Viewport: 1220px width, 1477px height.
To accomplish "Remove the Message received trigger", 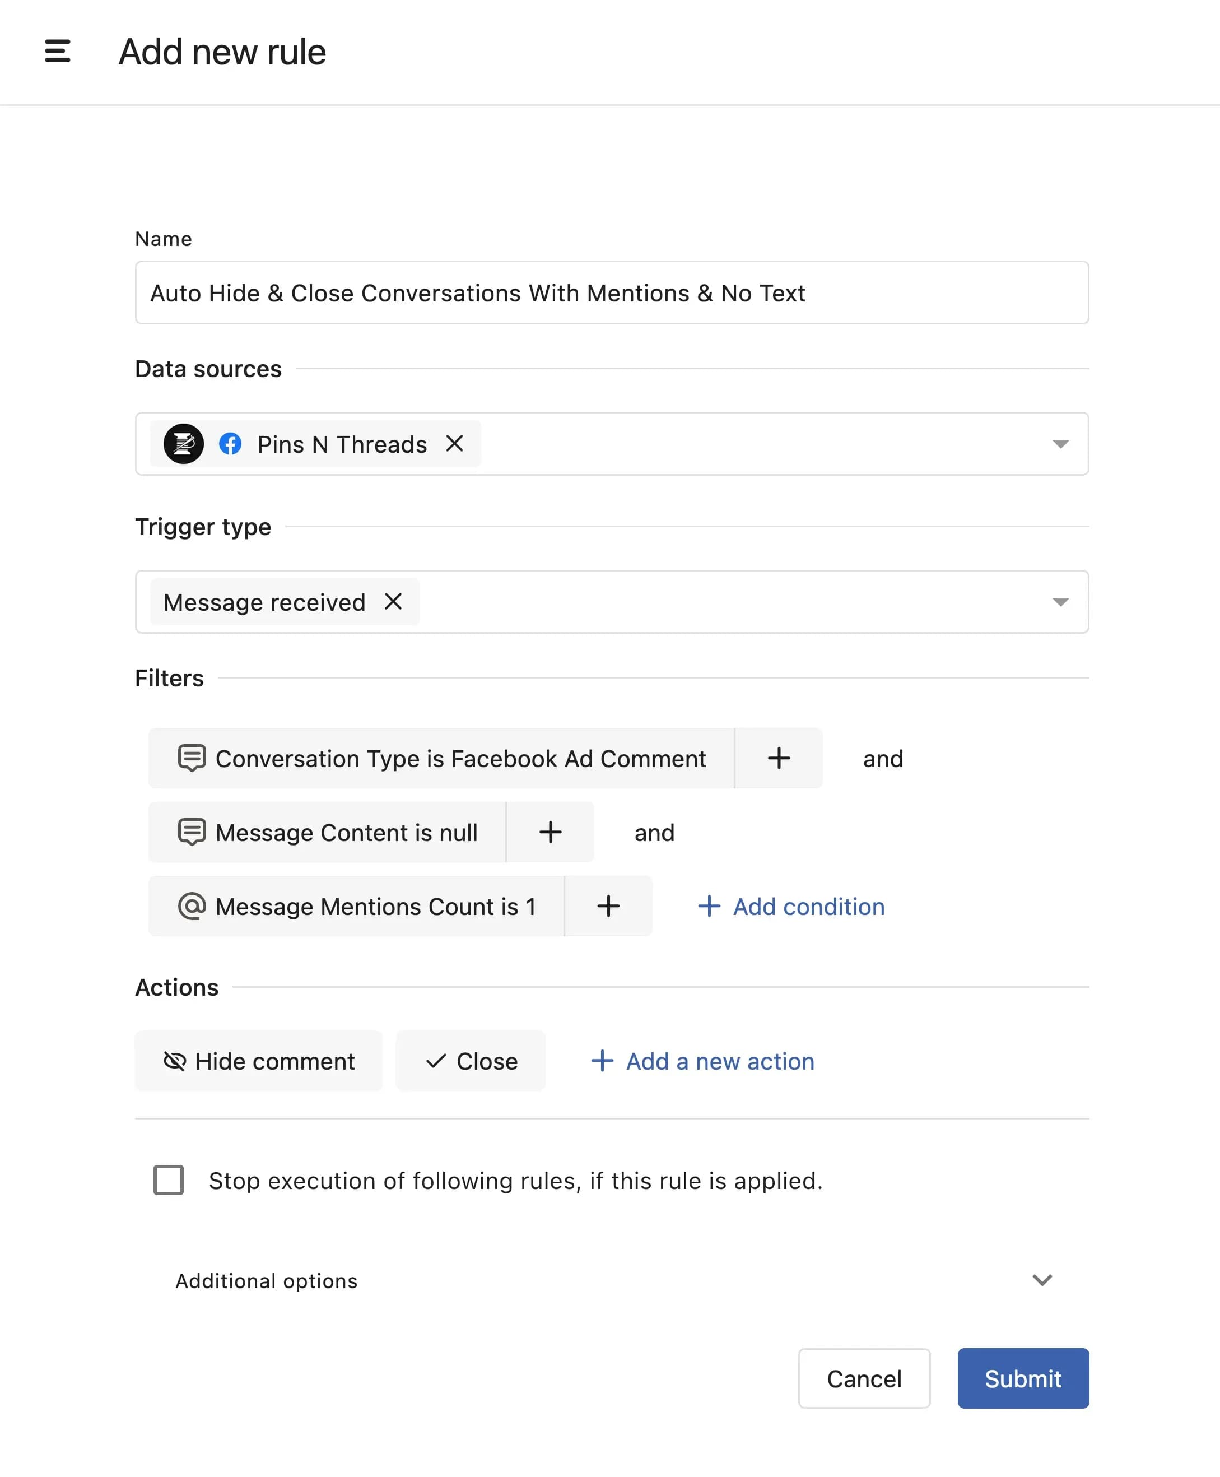I will pos(394,602).
